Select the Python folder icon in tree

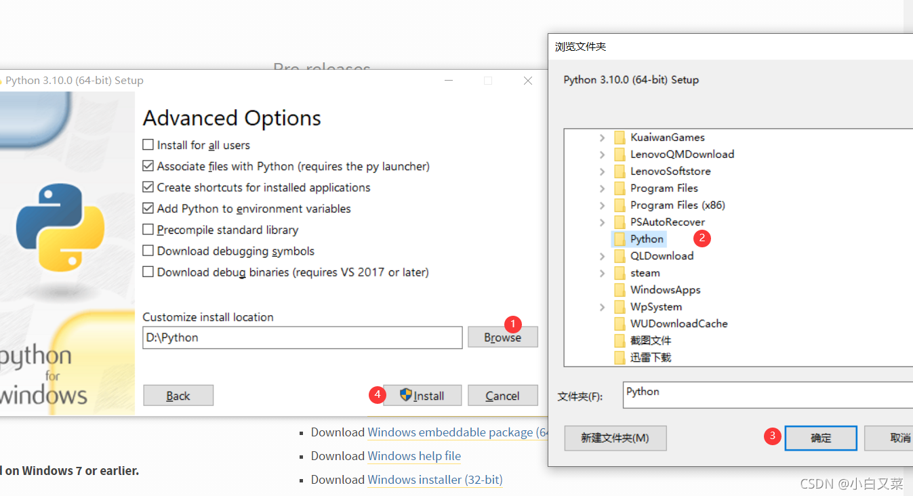point(620,239)
